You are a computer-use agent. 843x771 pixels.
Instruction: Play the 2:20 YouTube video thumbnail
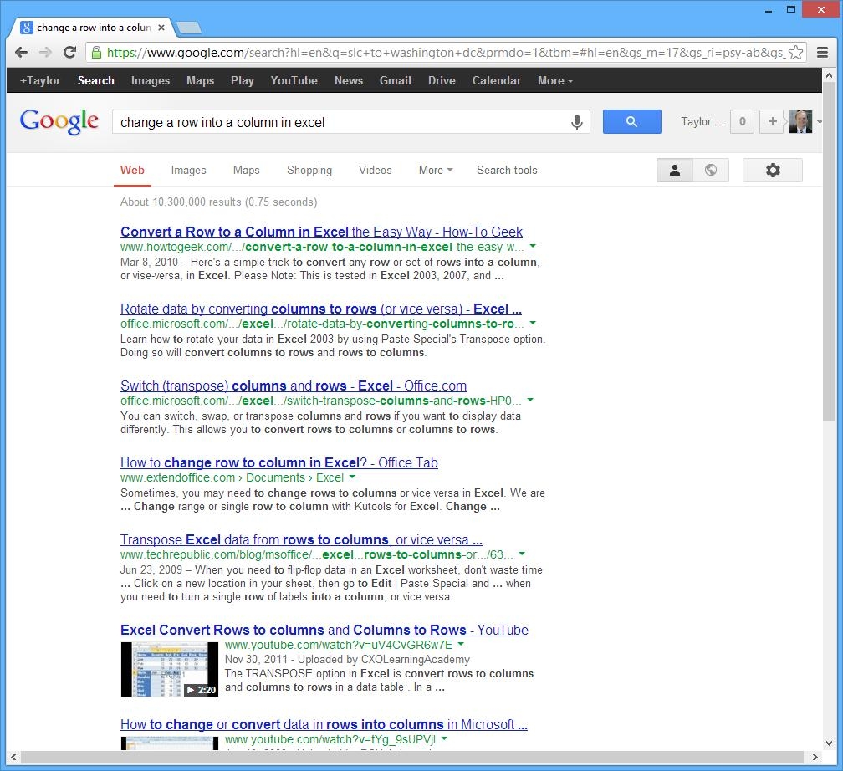tap(169, 668)
